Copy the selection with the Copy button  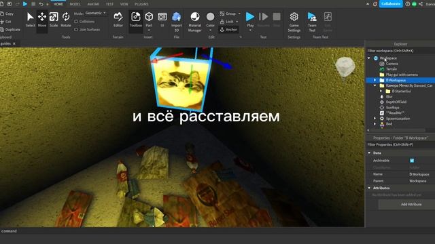tap(7, 14)
